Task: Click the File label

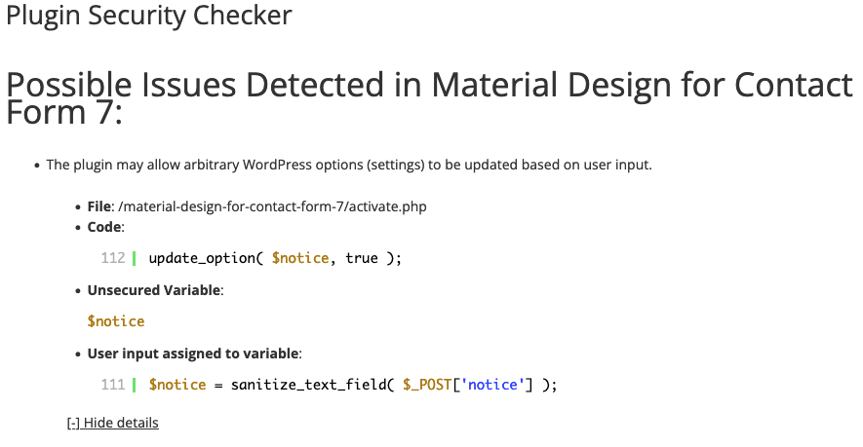Action: coord(99,206)
